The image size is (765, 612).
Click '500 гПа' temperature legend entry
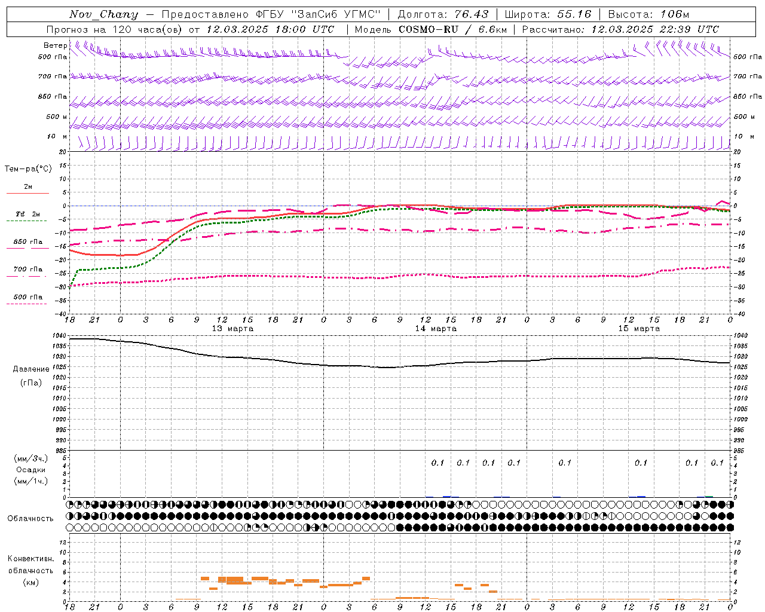click(28, 297)
